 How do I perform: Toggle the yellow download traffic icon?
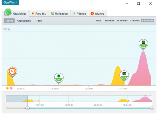tap(7, 88)
